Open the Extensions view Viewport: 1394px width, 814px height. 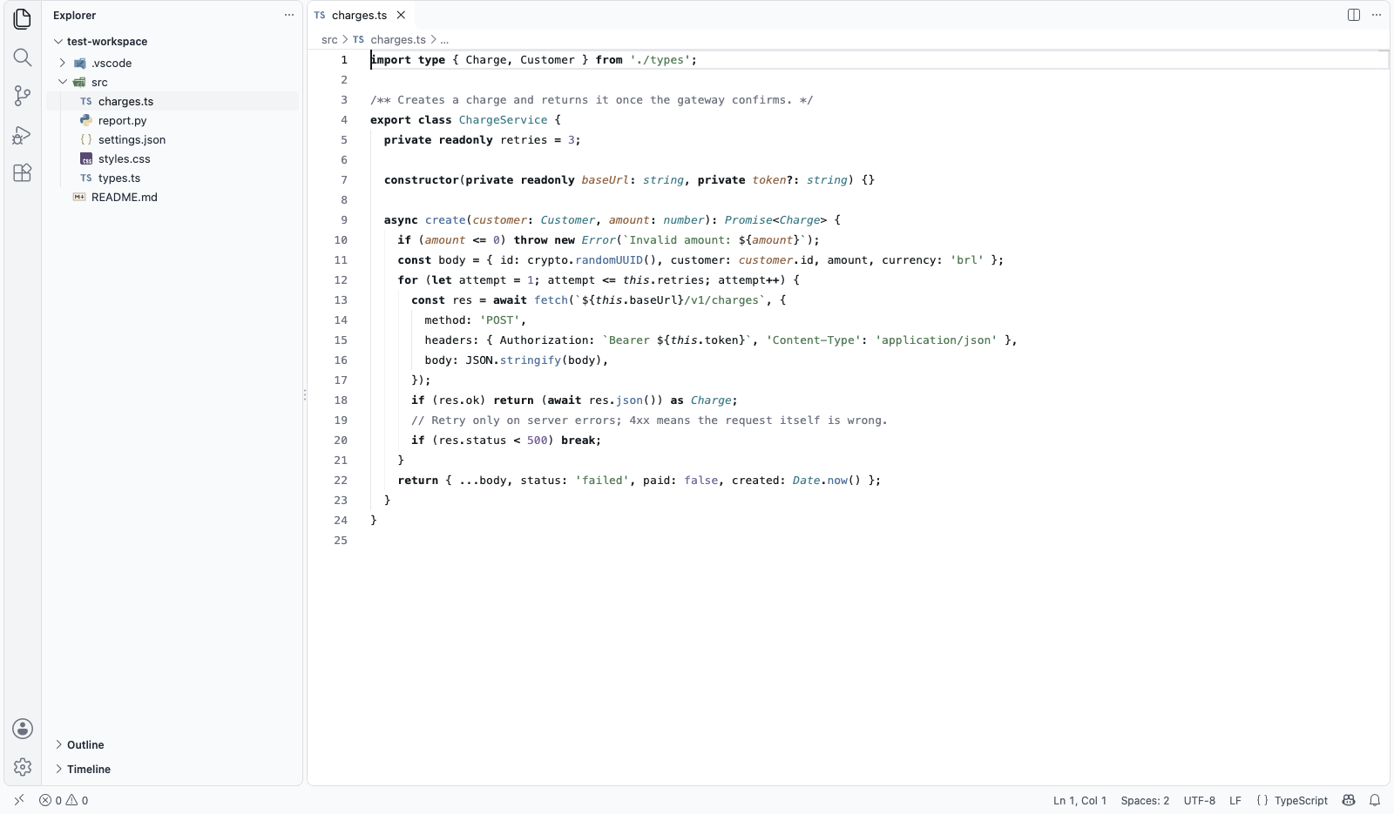(23, 172)
